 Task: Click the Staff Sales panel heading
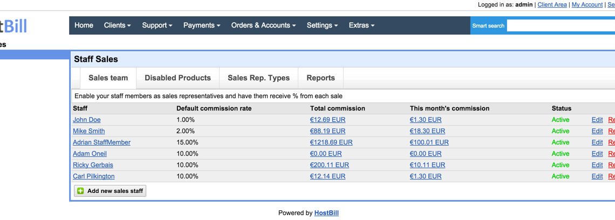(x=95, y=59)
